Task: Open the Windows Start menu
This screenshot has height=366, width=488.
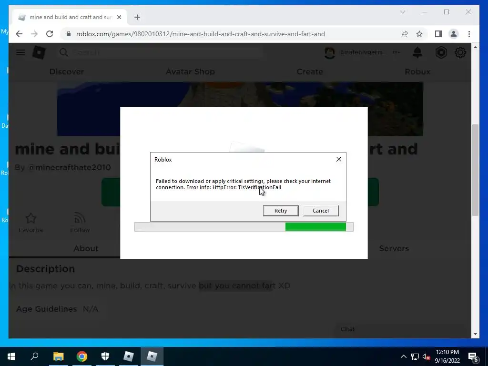Action: 11,356
